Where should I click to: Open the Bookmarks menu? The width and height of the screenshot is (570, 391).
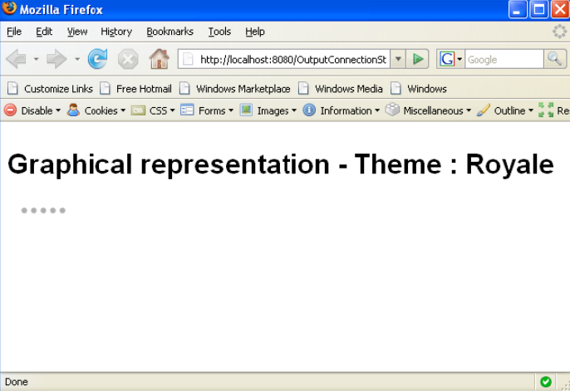[x=170, y=32]
